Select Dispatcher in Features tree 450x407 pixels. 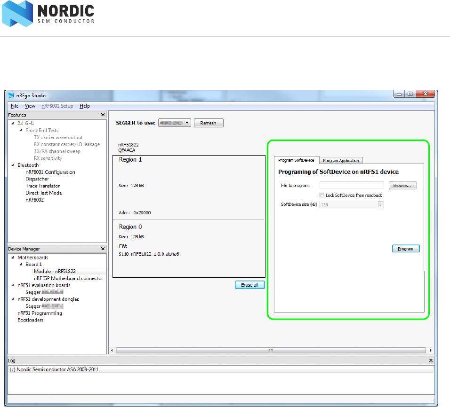click(x=37, y=179)
